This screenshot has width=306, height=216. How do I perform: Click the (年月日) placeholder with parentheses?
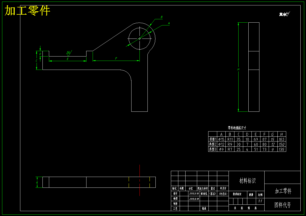coord(223,194)
